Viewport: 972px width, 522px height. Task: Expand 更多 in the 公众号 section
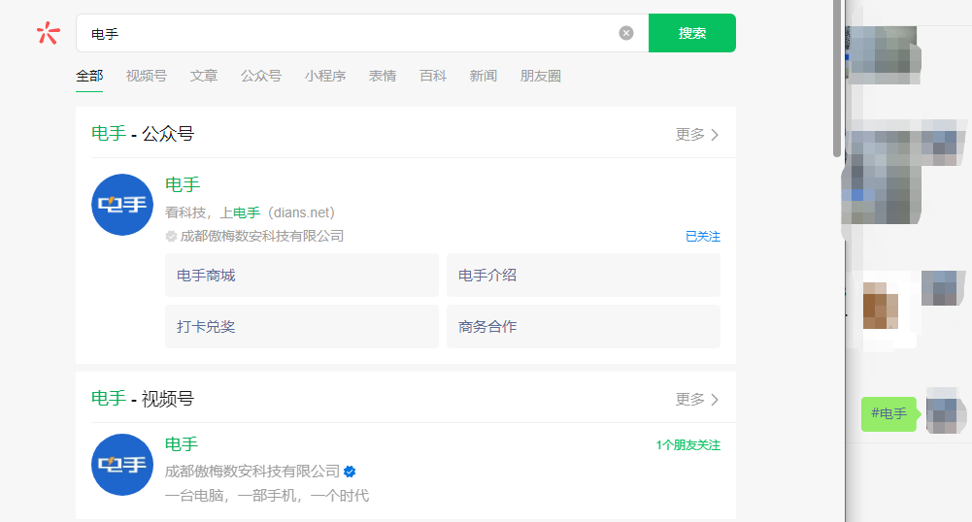tap(697, 134)
